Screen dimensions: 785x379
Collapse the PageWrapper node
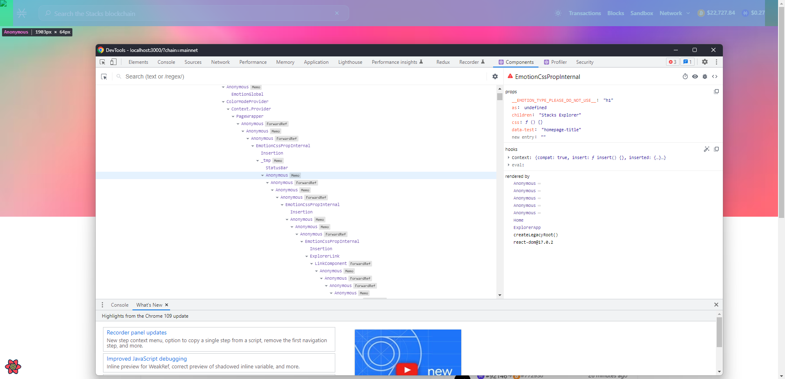pos(233,117)
